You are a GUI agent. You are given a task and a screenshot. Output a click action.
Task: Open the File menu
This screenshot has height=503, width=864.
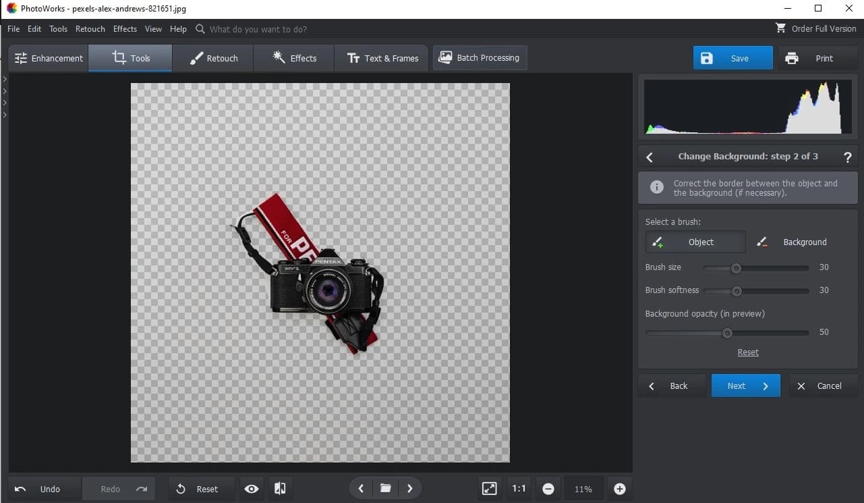(x=13, y=29)
